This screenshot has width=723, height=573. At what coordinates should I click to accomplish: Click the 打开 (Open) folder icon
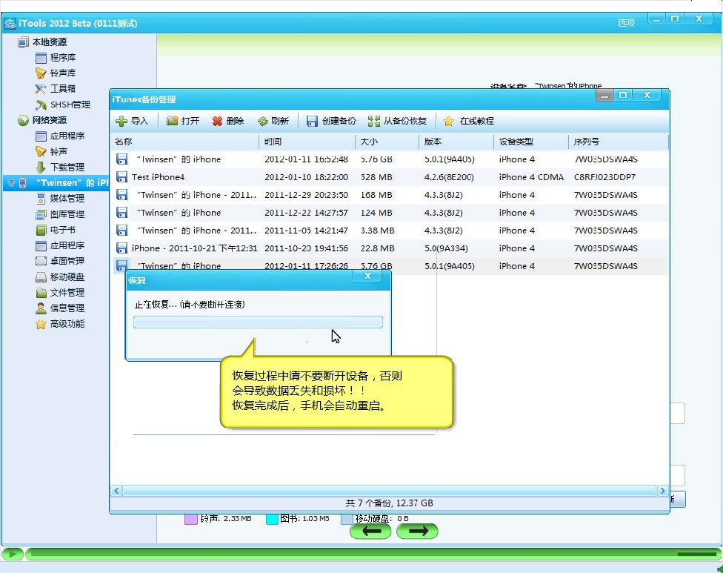coord(172,121)
